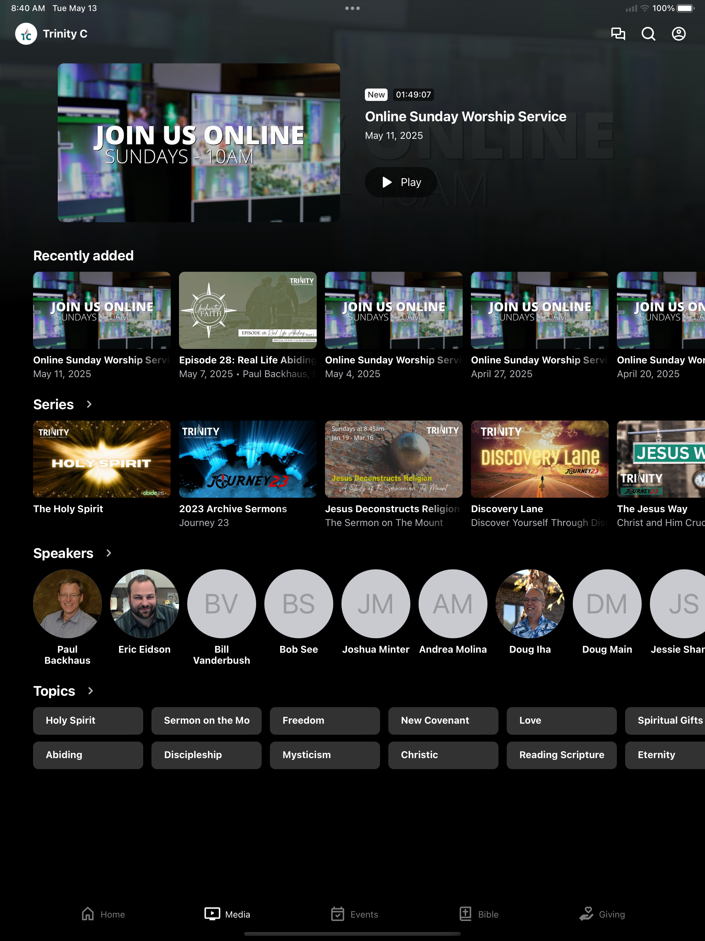
Task: Open the Series heading
Action: 54,404
